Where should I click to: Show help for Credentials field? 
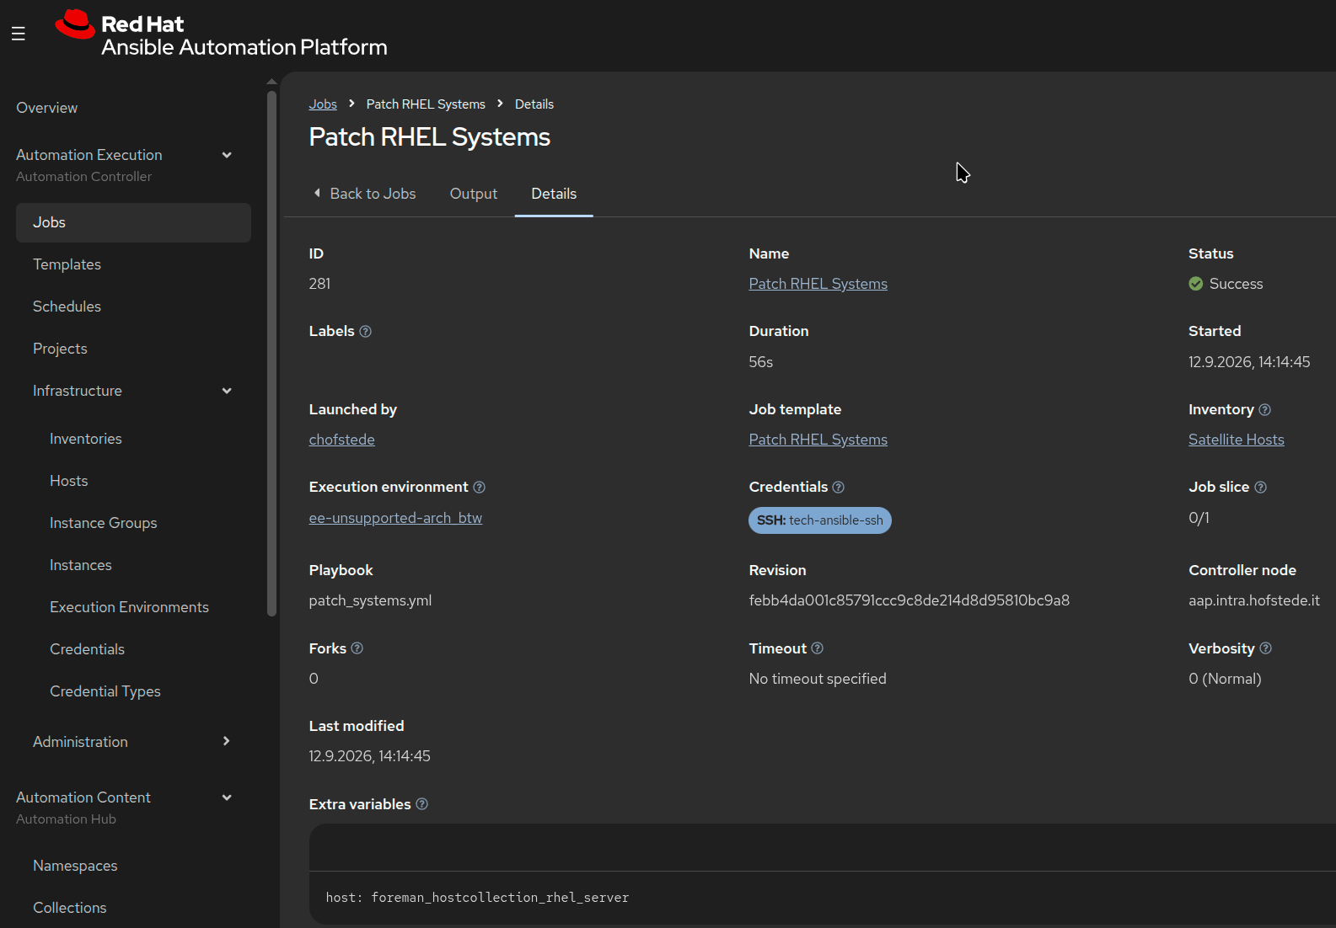coord(838,488)
